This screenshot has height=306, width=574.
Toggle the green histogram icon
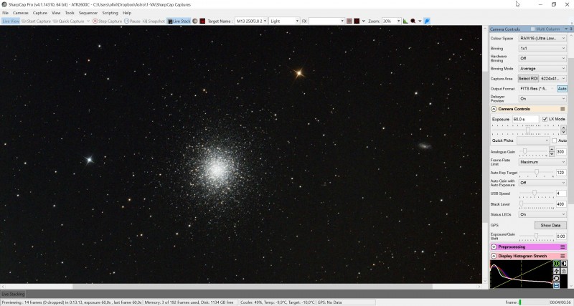pos(405,21)
